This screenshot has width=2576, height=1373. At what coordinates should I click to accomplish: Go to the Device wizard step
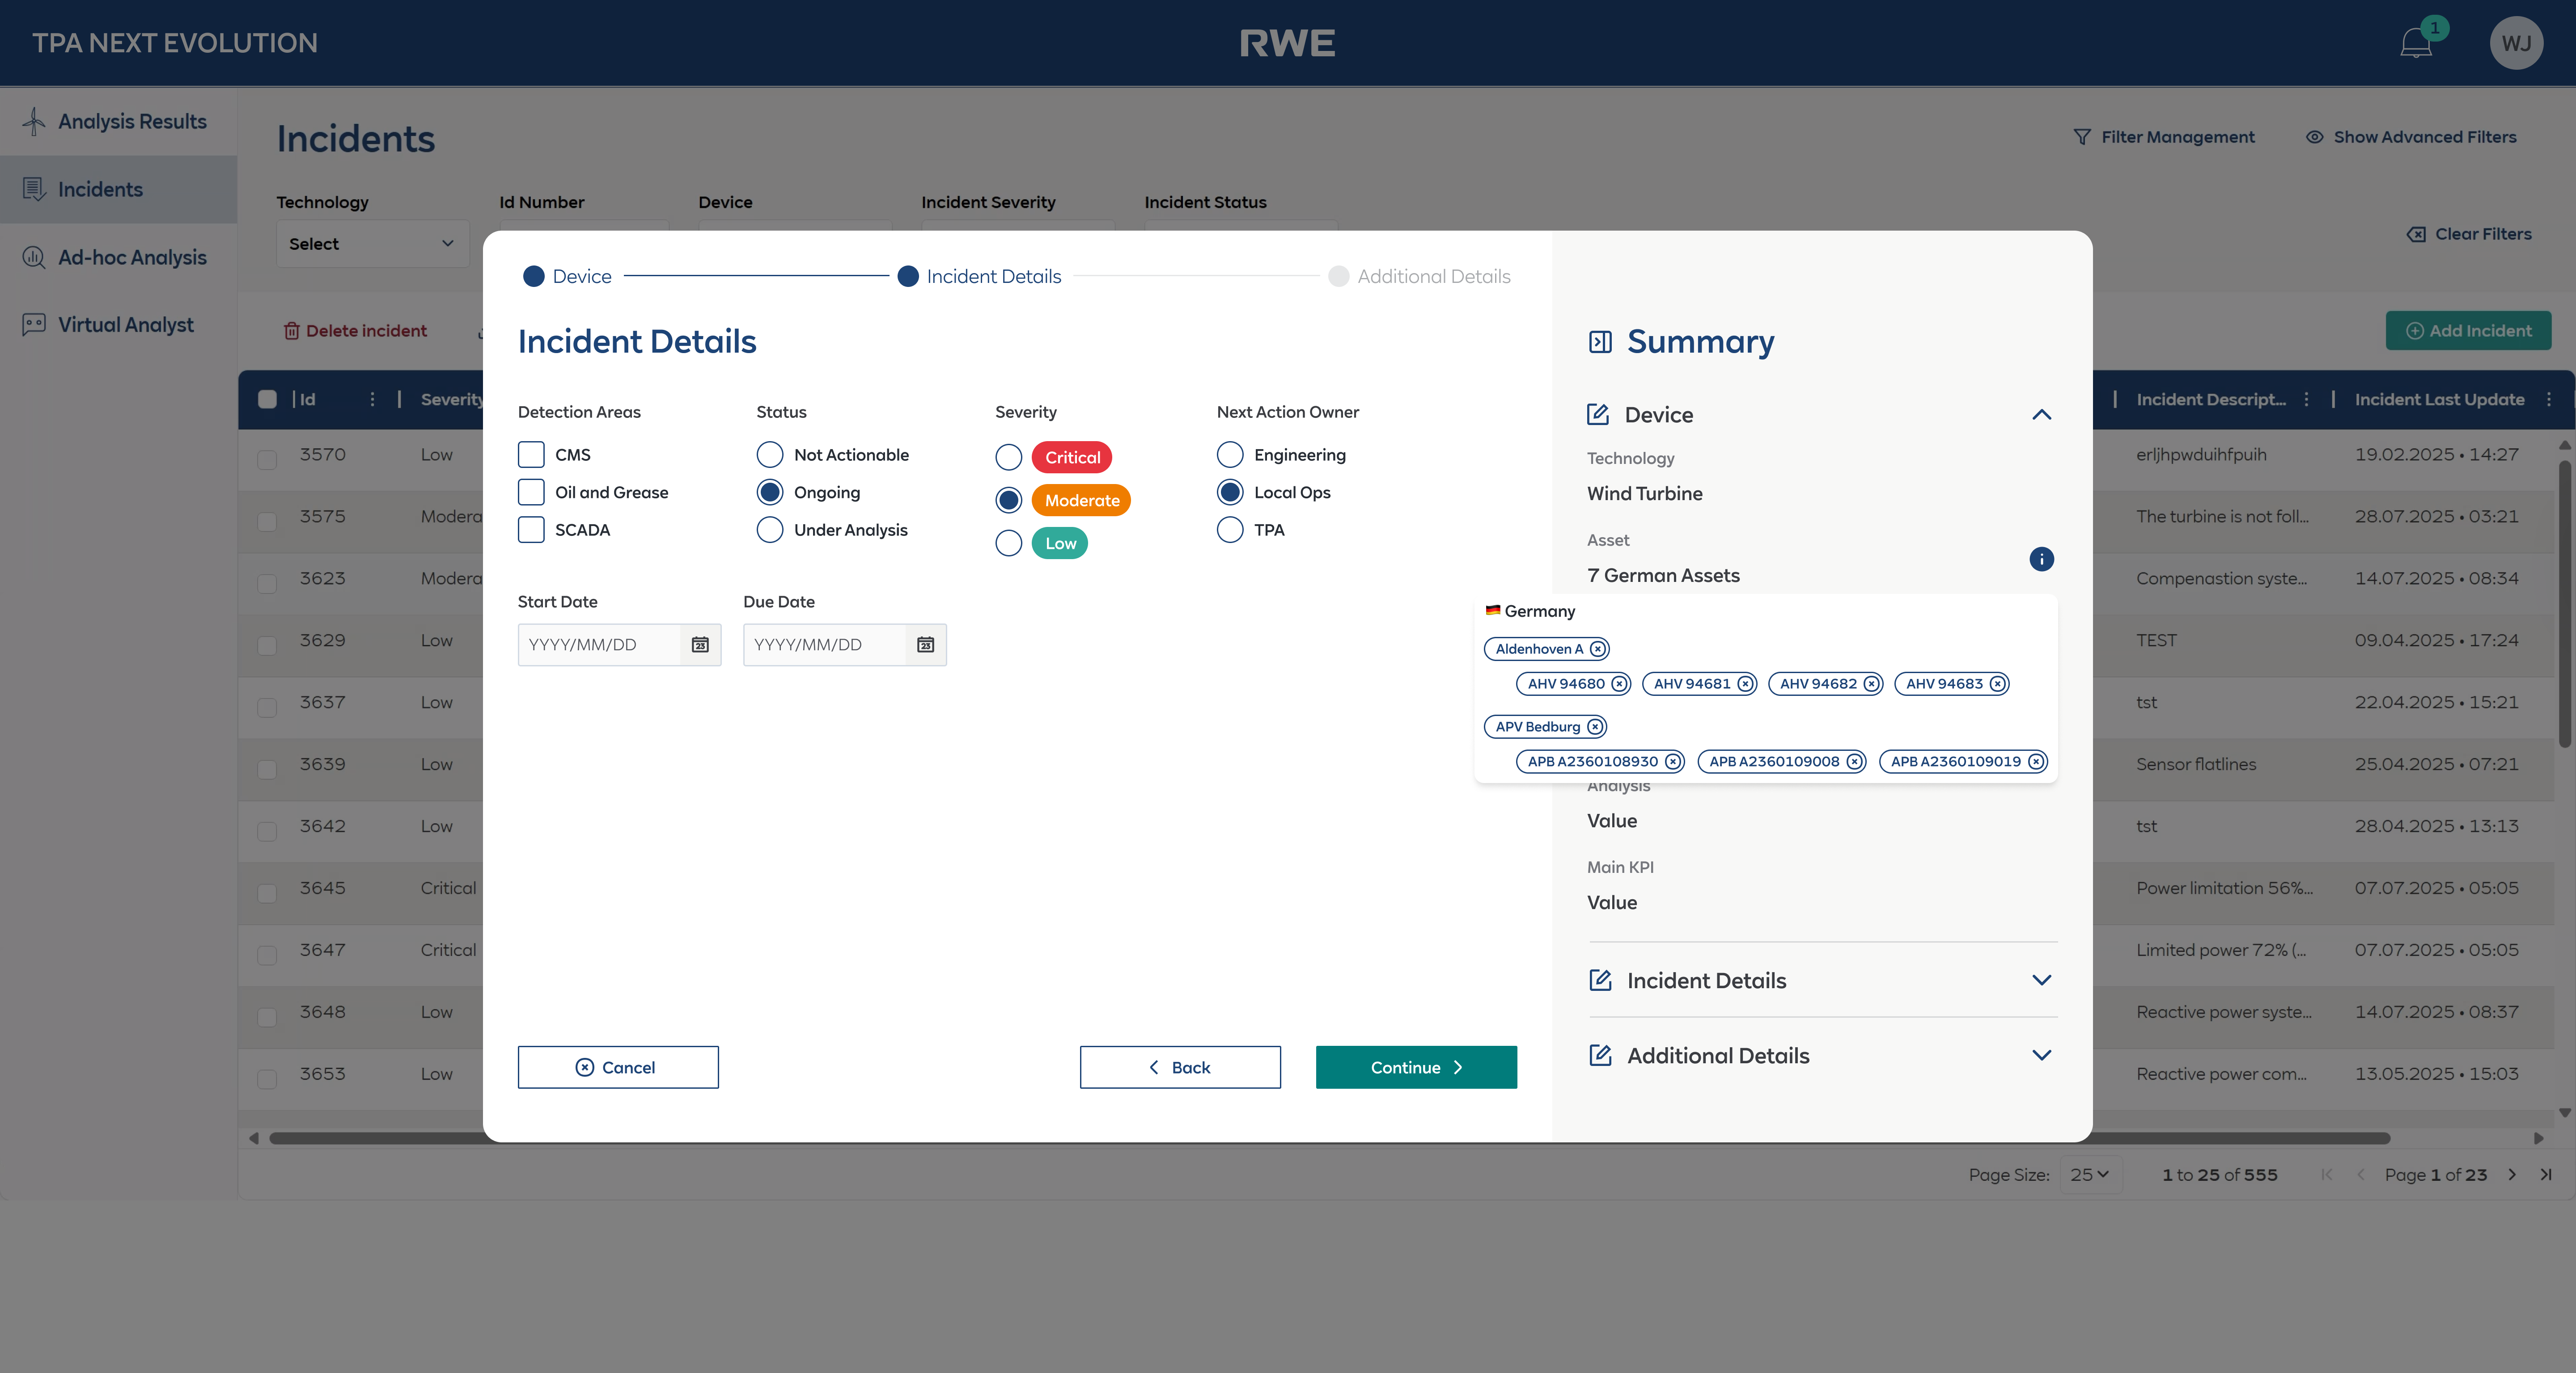(x=567, y=277)
